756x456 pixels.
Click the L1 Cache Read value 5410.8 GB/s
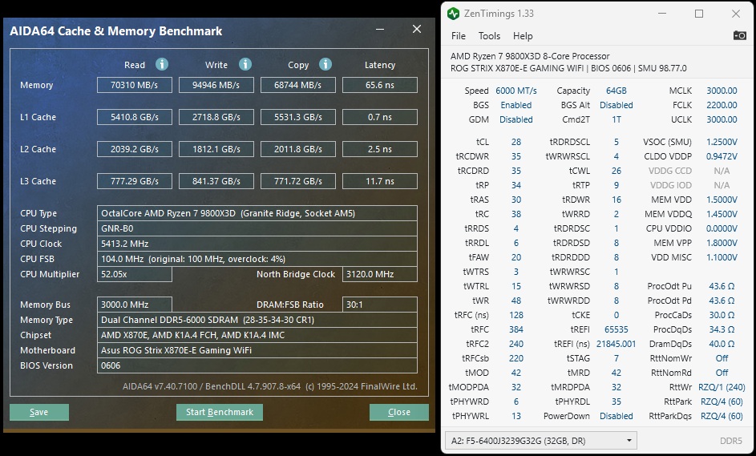coord(135,117)
